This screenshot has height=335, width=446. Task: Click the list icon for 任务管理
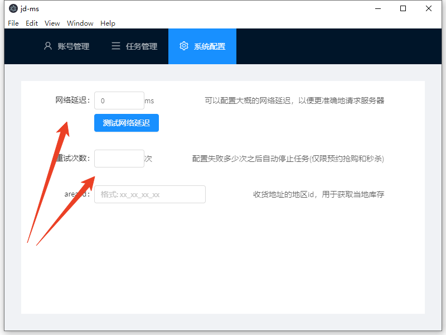tap(116, 46)
